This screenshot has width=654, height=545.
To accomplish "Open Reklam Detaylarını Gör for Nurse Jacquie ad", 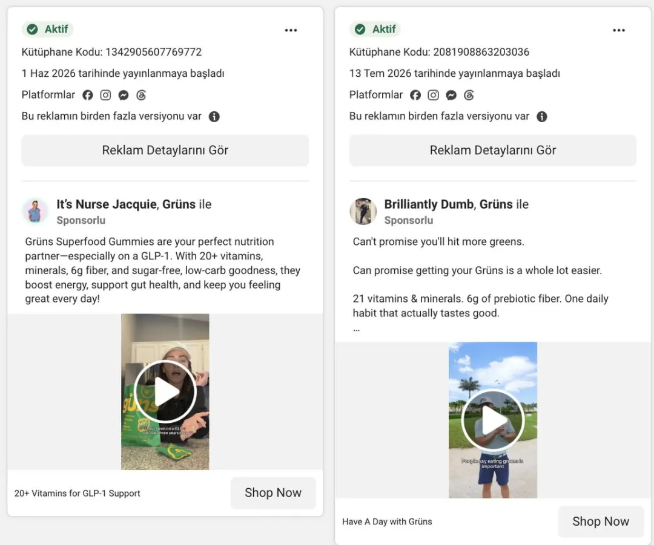I will coord(165,151).
